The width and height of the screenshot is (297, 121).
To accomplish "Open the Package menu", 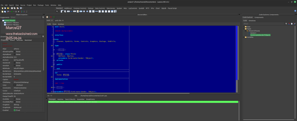I will pyautogui.click(x=40, y=5).
